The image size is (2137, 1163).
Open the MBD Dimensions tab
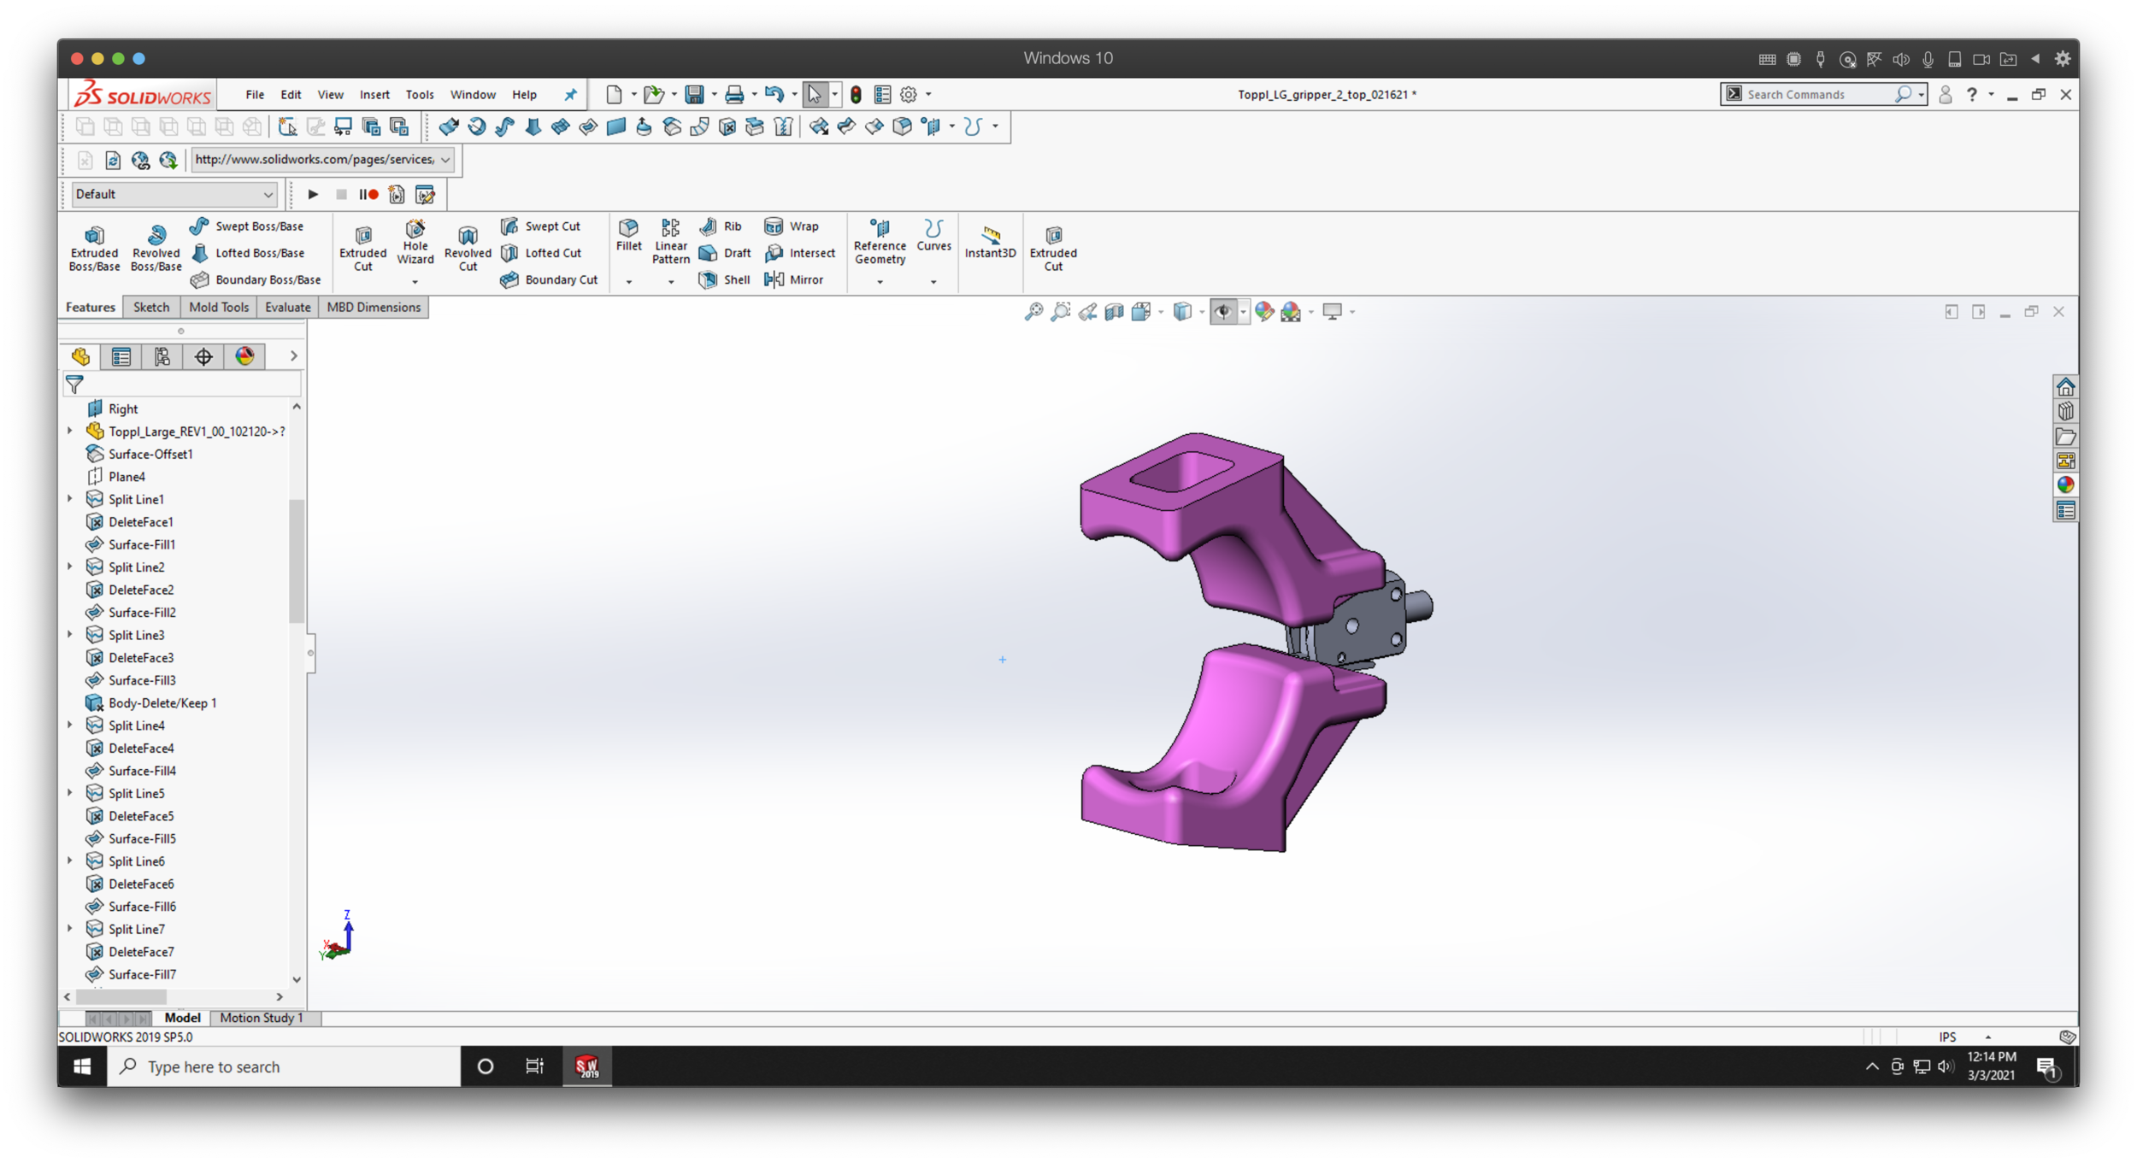(374, 307)
